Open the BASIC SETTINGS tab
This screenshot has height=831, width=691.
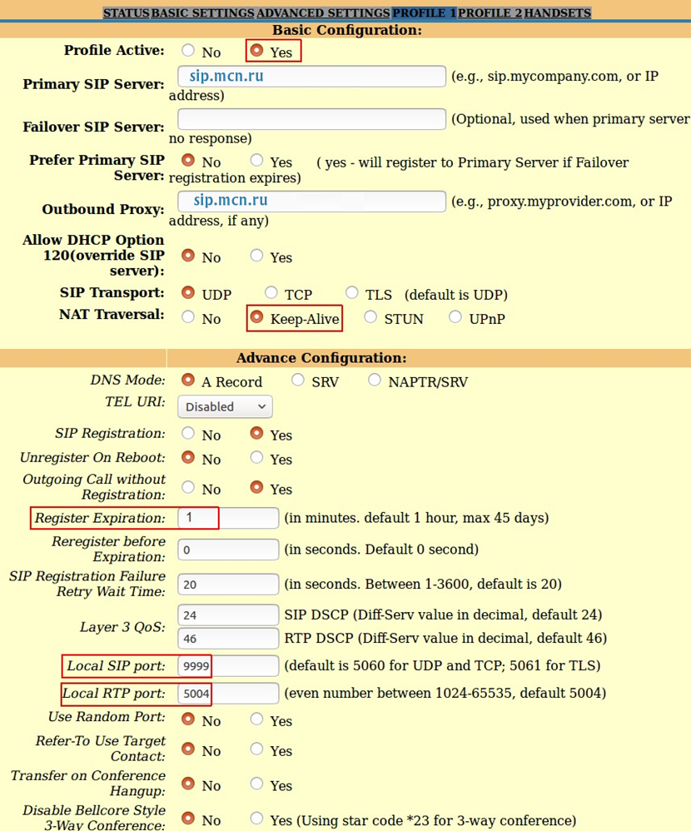click(x=202, y=12)
